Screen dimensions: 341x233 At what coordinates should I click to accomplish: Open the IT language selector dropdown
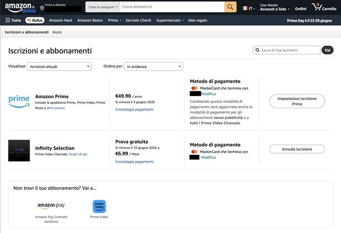(x=249, y=8)
